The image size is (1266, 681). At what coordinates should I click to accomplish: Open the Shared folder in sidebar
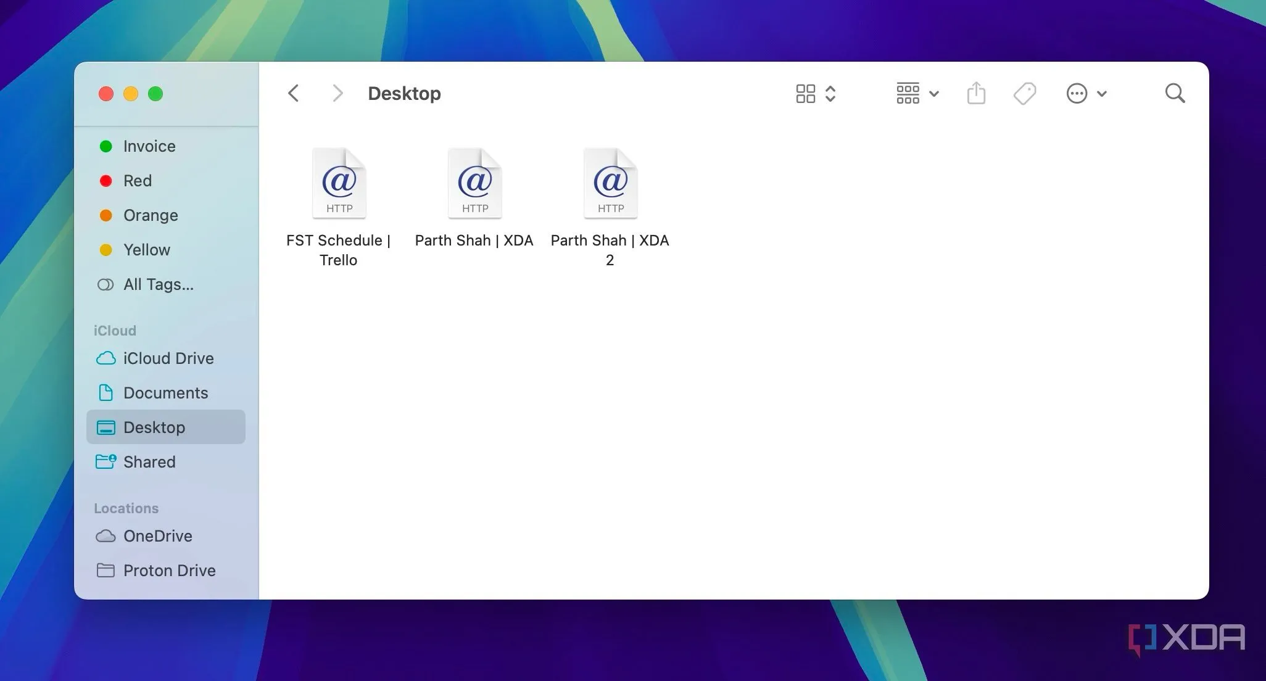click(166, 462)
